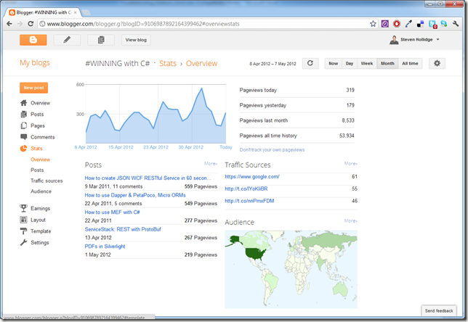This screenshot has width=468, height=322.
Task: Open Earnings in the sidebar
Action: pyautogui.click(x=40, y=209)
